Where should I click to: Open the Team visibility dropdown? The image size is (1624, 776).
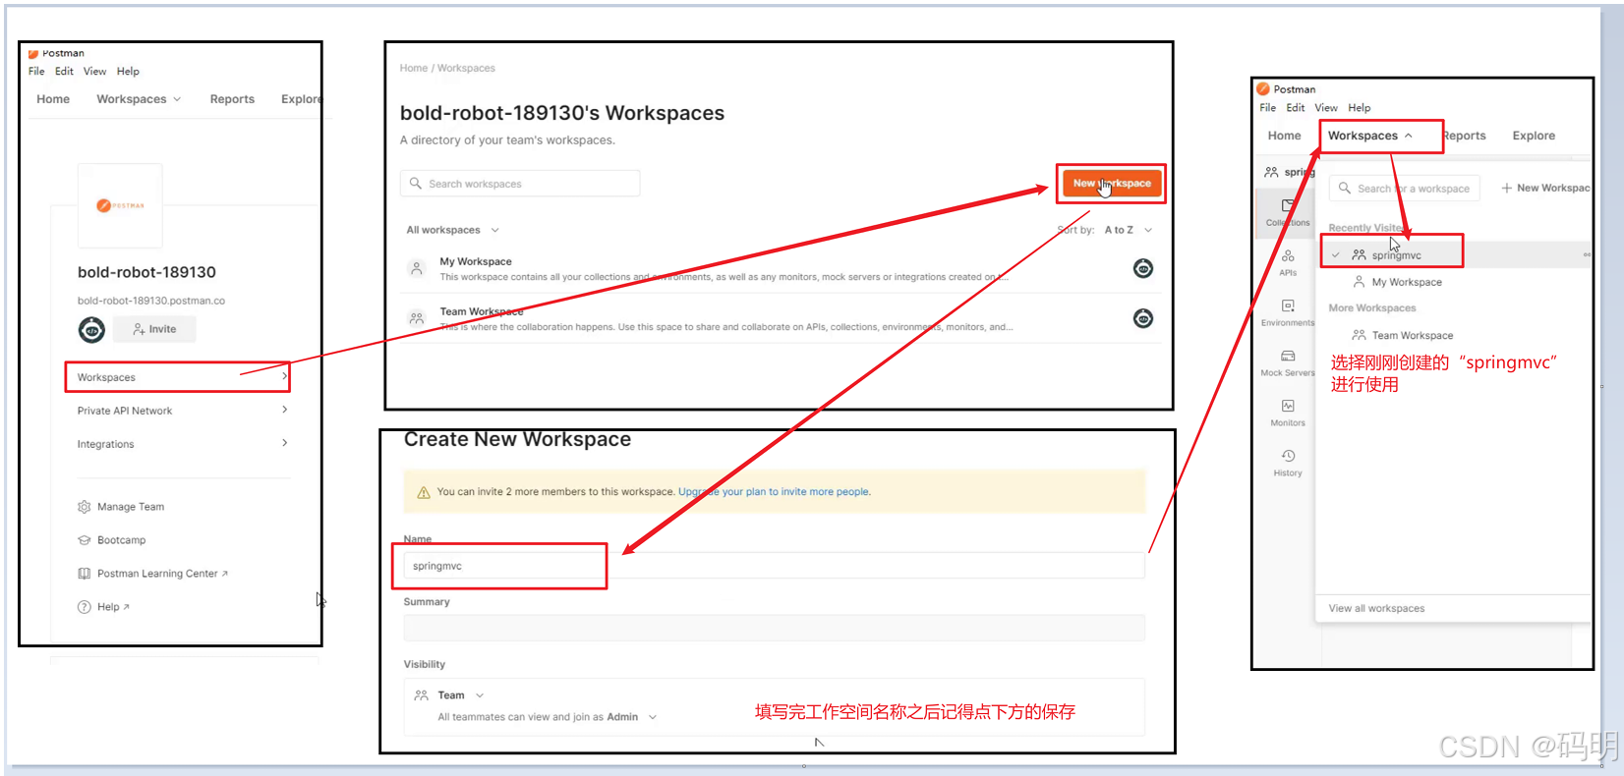[x=460, y=695]
